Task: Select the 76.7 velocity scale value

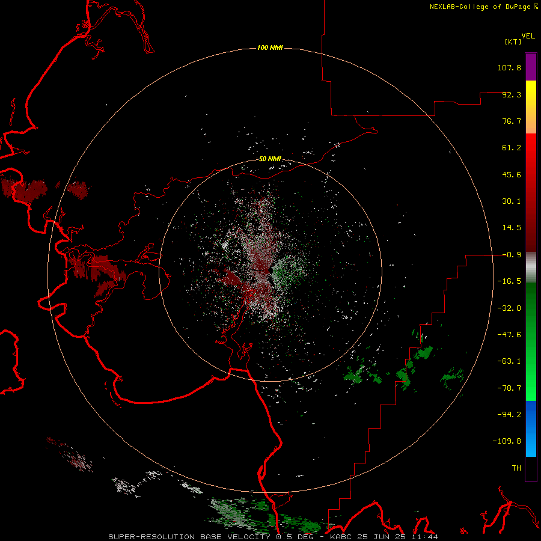Action: point(512,121)
